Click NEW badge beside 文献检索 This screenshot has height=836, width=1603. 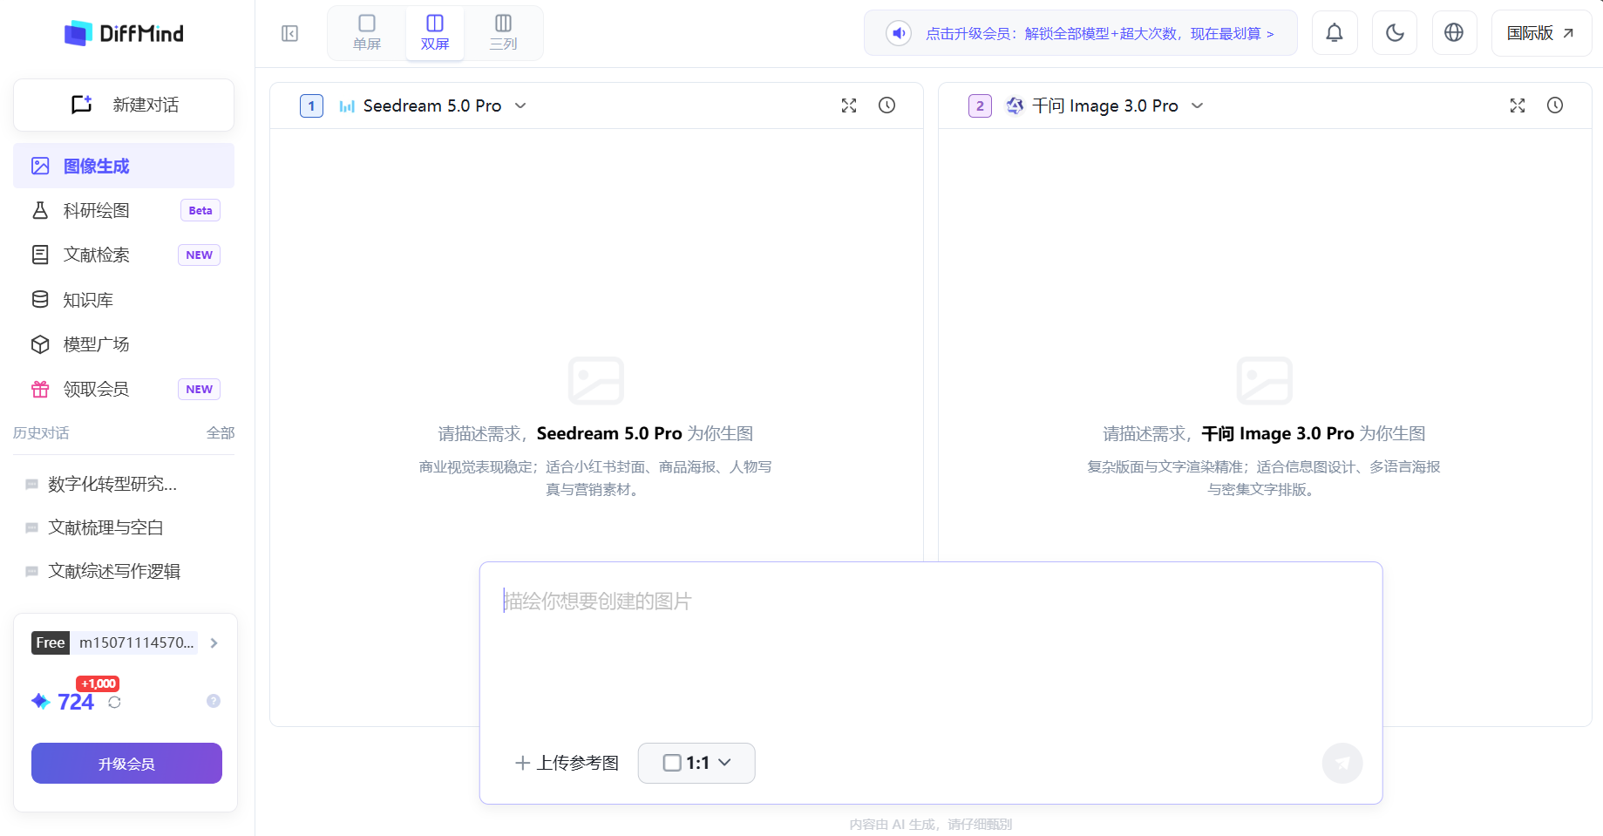(199, 255)
